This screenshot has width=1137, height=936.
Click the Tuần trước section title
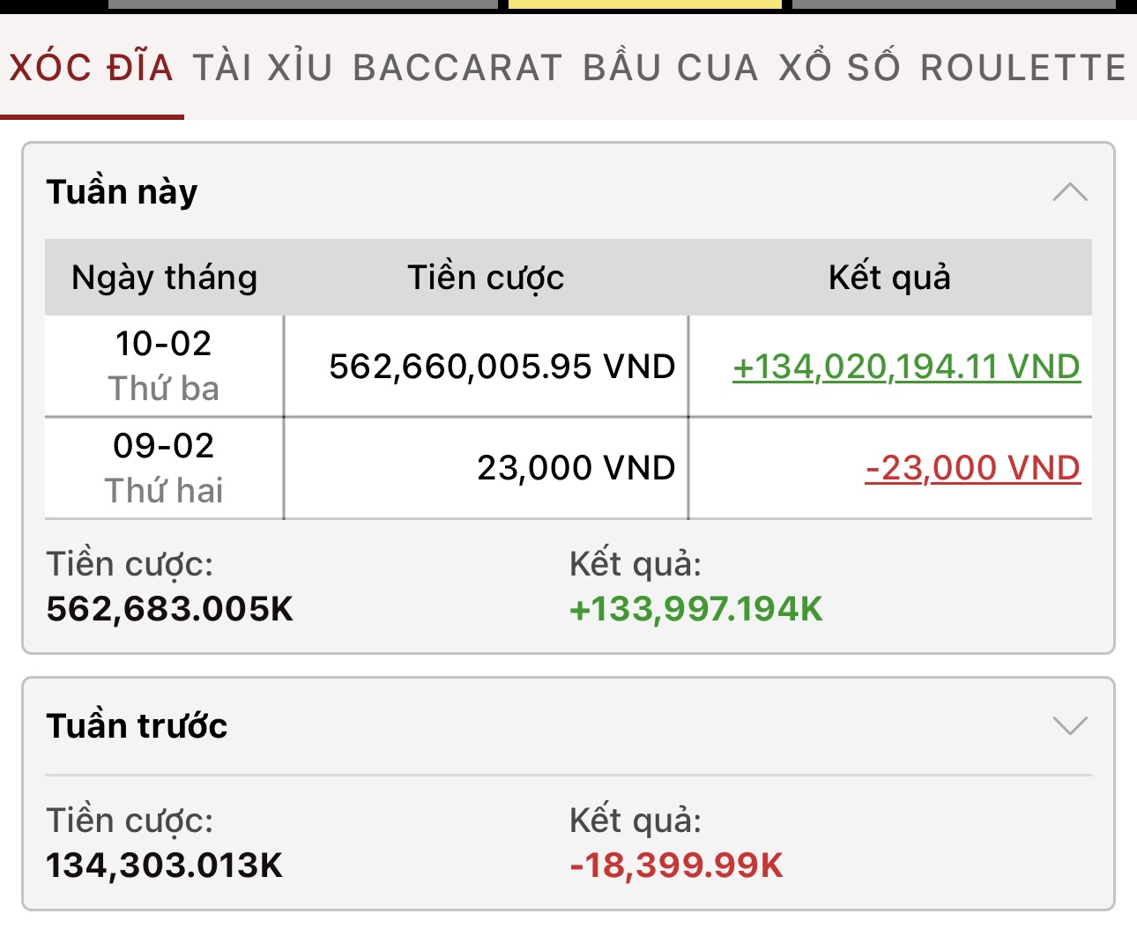coord(137,725)
